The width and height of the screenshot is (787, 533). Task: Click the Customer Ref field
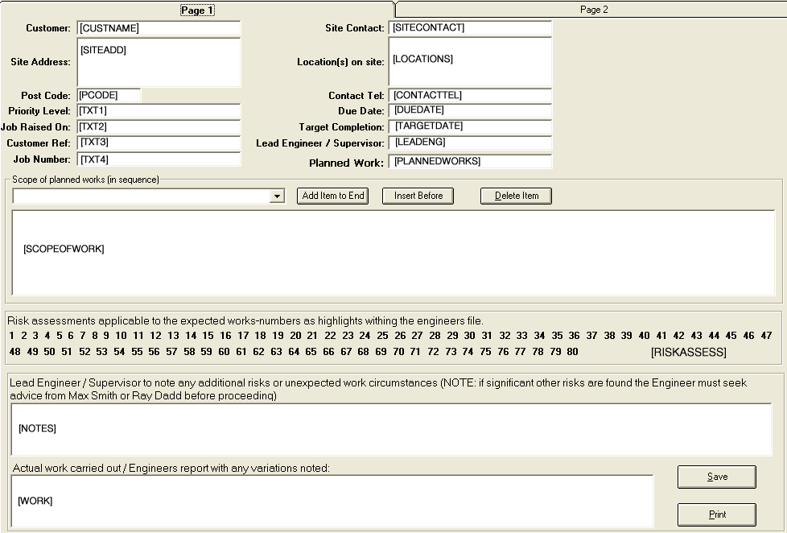[x=159, y=143]
